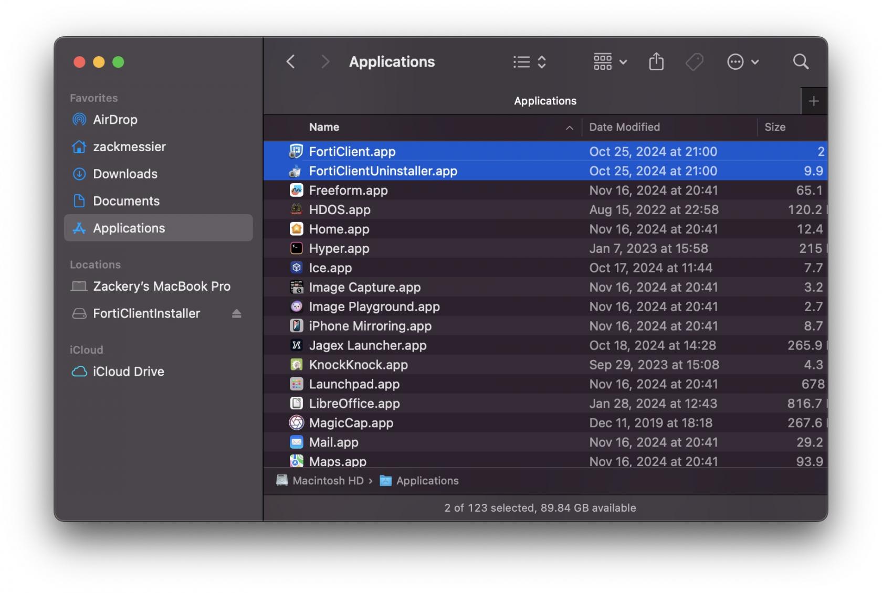Click the Search magnifier icon
882x593 pixels.
tap(801, 62)
